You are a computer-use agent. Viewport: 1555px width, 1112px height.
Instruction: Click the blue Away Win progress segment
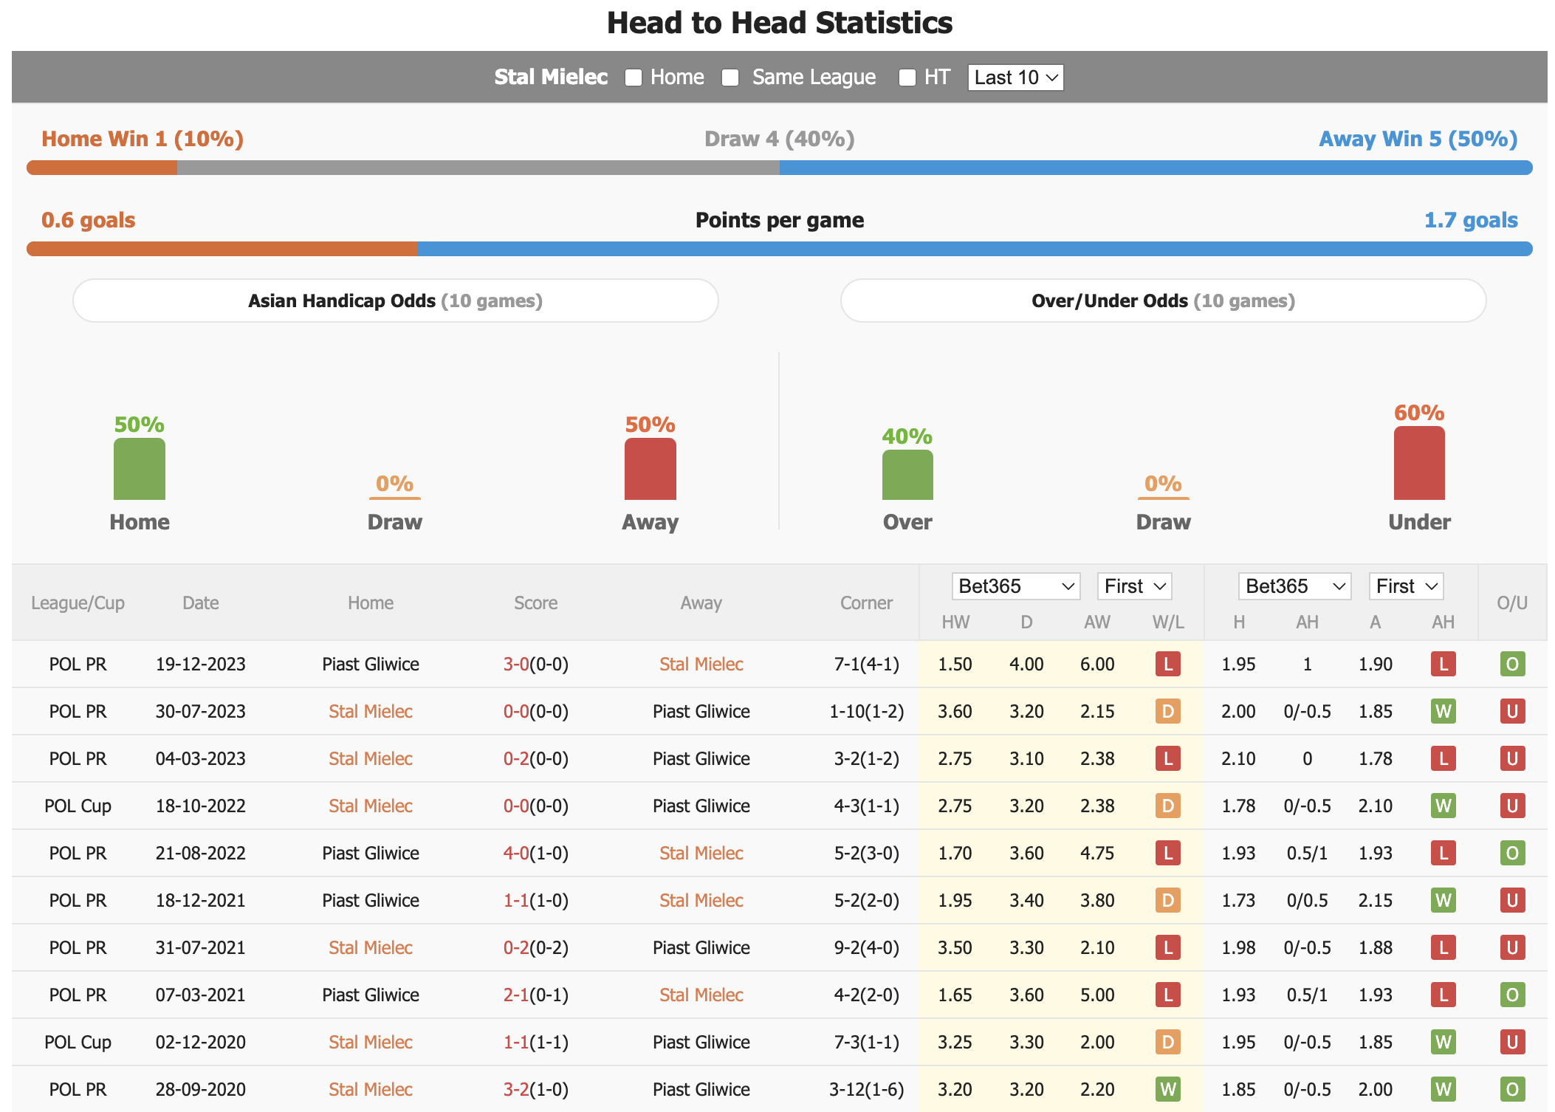(1156, 168)
